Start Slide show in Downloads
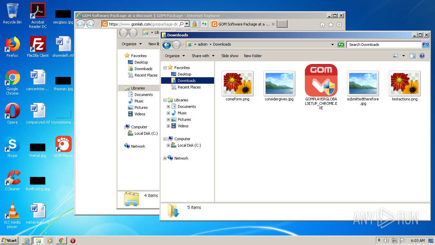This screenshot has height=245, width=435. [230, 56]
